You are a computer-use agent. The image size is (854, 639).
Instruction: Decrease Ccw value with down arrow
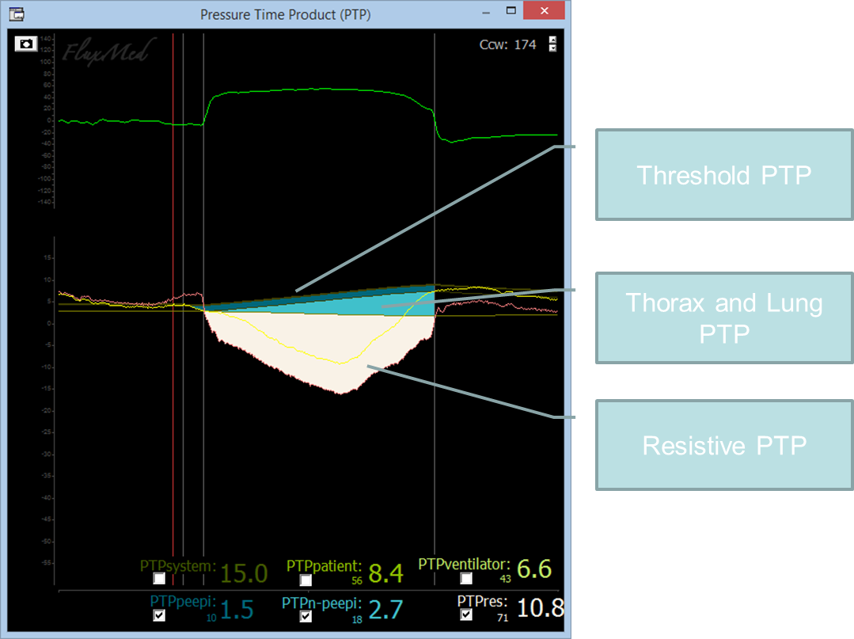[552, 49]
